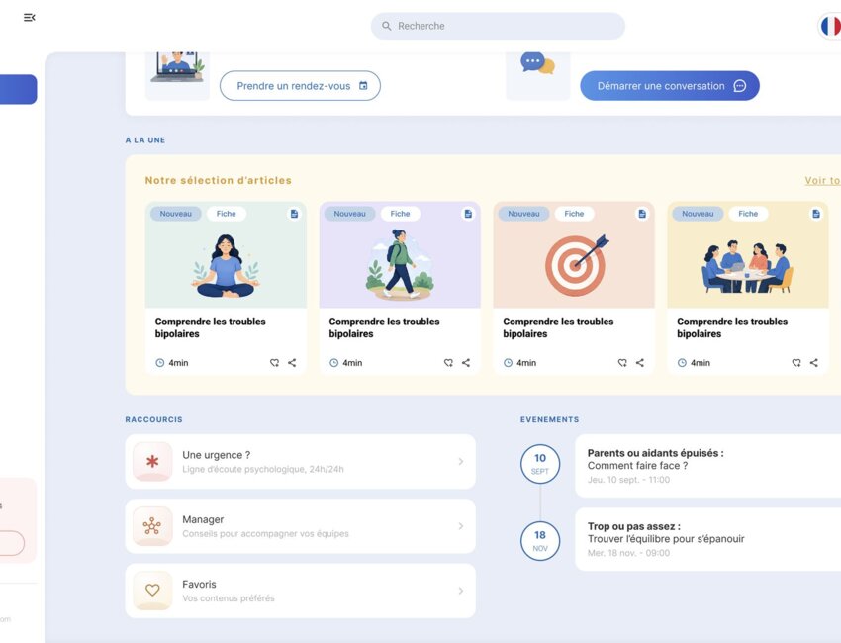This screenshot has width=841, height=643.
Task: Select the 10 Sept event date marker
Action: tap(540, 464)
